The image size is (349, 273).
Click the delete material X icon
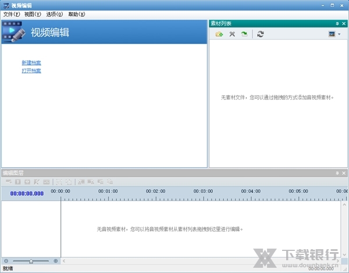pos(232,34)
